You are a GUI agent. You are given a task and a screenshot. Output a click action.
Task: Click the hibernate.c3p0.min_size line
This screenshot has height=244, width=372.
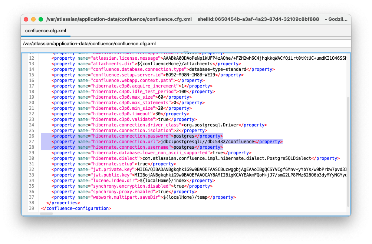[x=122, y=108]
